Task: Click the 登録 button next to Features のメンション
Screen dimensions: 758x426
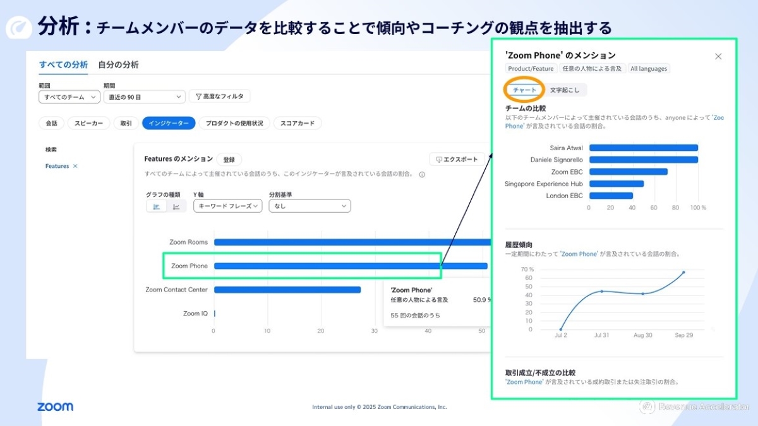Action: click(x=229, y=160)
